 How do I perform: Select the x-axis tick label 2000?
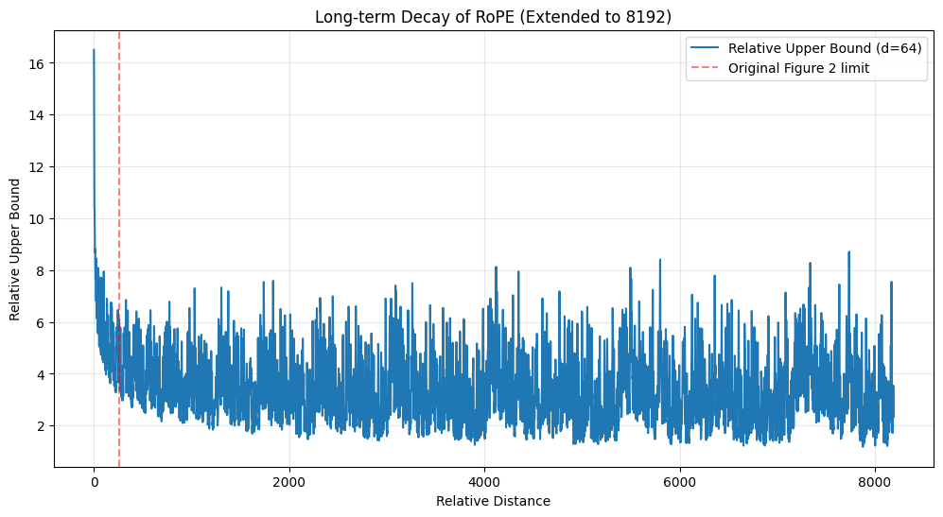click(289, 481)
